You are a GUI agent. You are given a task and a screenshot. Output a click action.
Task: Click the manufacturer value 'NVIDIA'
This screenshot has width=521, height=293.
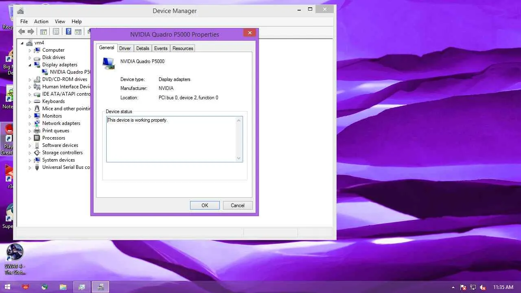[166, 88]
